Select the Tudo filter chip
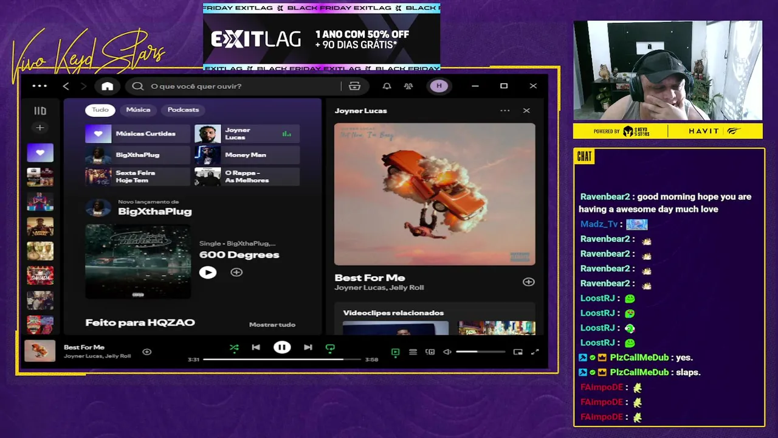Screen dimensions: 778x438 [x=100, y=110]
